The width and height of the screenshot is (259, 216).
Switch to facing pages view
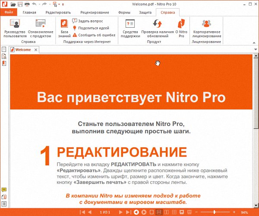(x=167, y=212)
